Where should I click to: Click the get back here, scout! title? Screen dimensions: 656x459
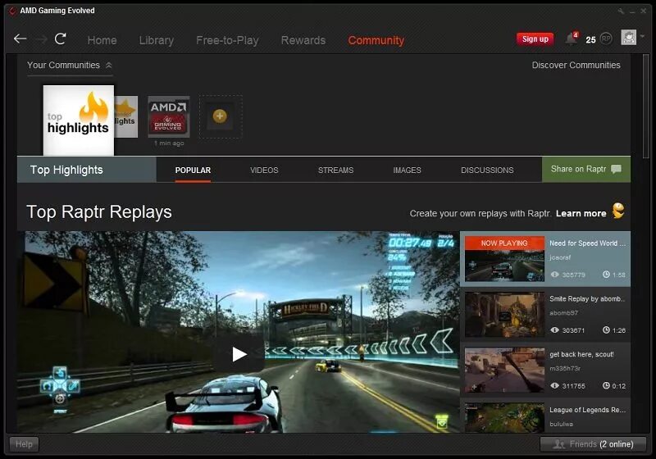pyautogui.click(x=581, y=354)
